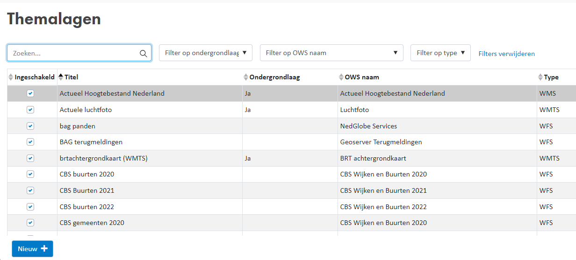Image resolution: width=576 pixels, height=260 pixels.
Task: Disable CBS buurten 2022 checkbox
Action: (x=30, y=207)
